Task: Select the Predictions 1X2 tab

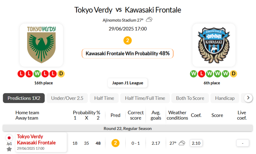Action: point(24,98)
